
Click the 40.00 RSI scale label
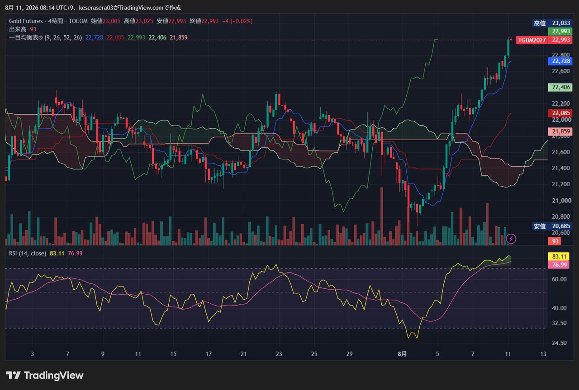[x=559, y=308]
